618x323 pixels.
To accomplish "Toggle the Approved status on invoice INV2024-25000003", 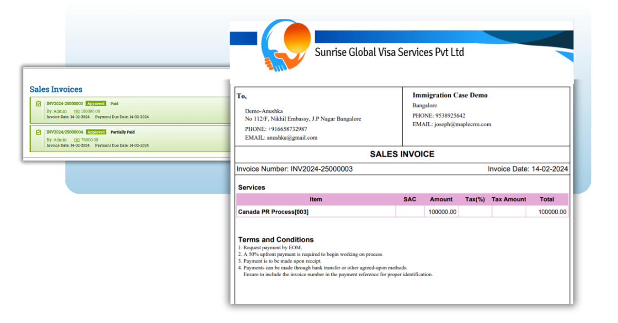I will [x=95, y=103].
